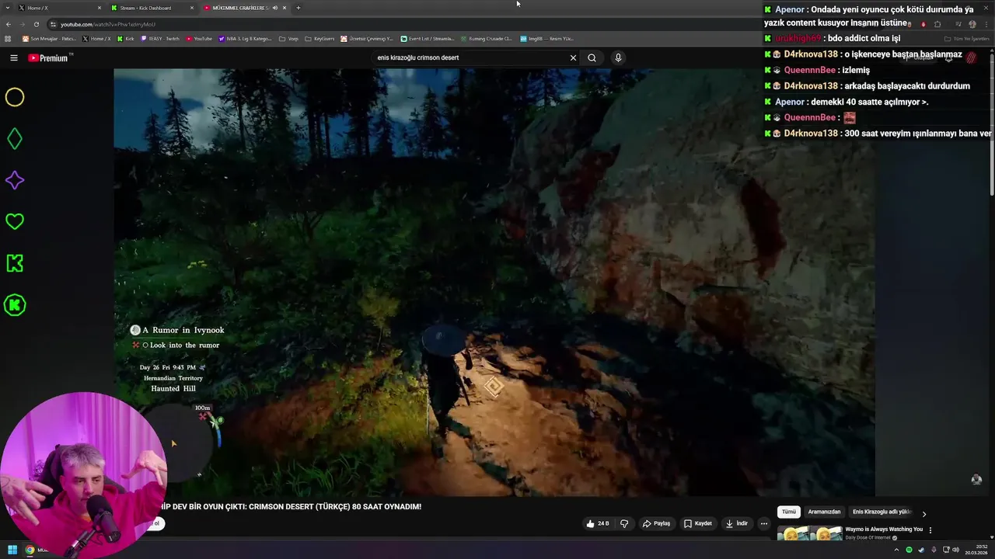The height and width of the screenshot is (559, 995).
Task: Open the volume tray control
Action: point(956,550)
